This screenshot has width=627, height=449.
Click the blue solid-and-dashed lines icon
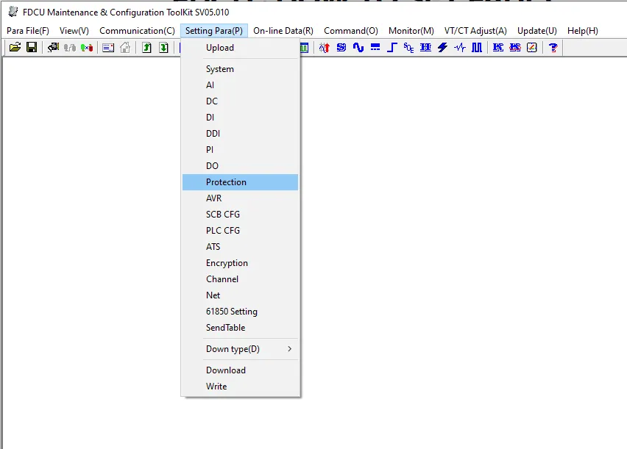tap(375, 48)
